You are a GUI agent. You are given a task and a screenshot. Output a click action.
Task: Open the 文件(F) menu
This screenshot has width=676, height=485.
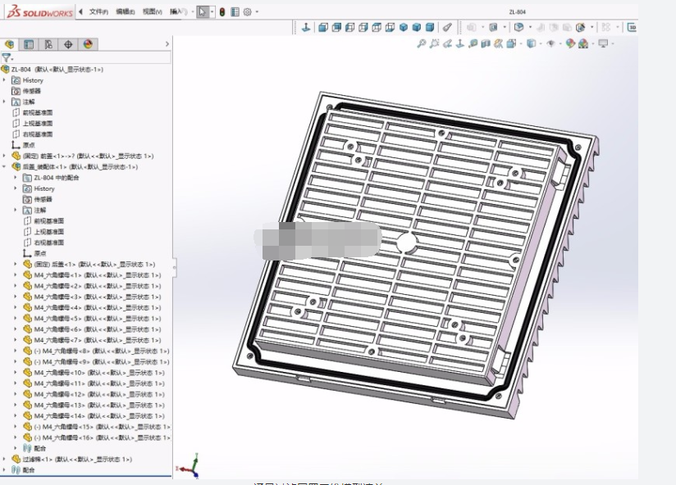98,12
